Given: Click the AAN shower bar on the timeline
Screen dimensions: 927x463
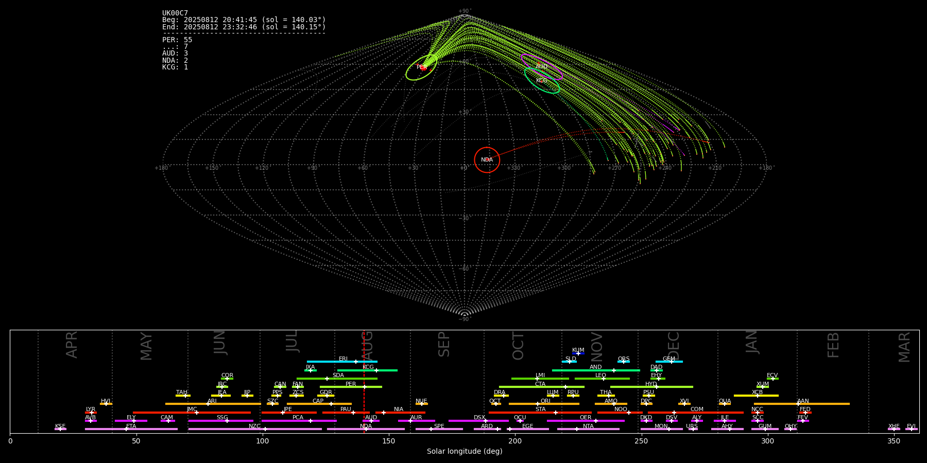Looking at the screenshot, I should (x=802, y=404).
